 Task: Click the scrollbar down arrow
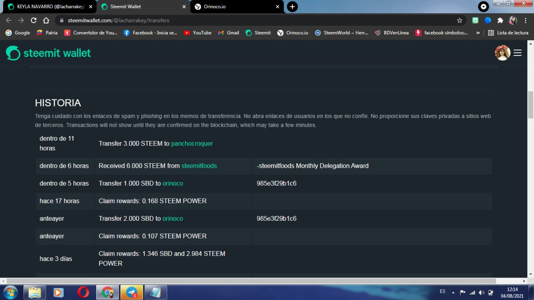[x=531, y=274]
